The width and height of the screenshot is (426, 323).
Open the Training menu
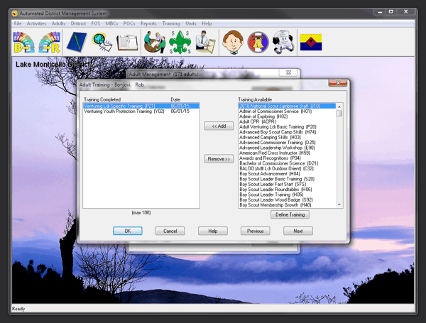(x=171, y=23)
